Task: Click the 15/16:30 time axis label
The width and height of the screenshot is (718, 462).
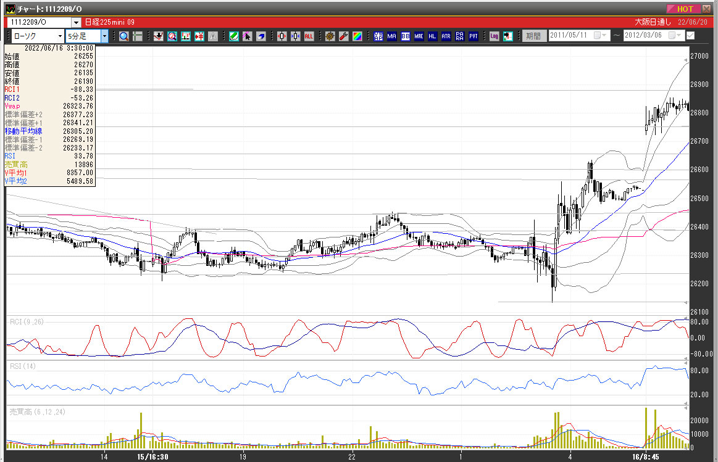Action: coord(152,456)
